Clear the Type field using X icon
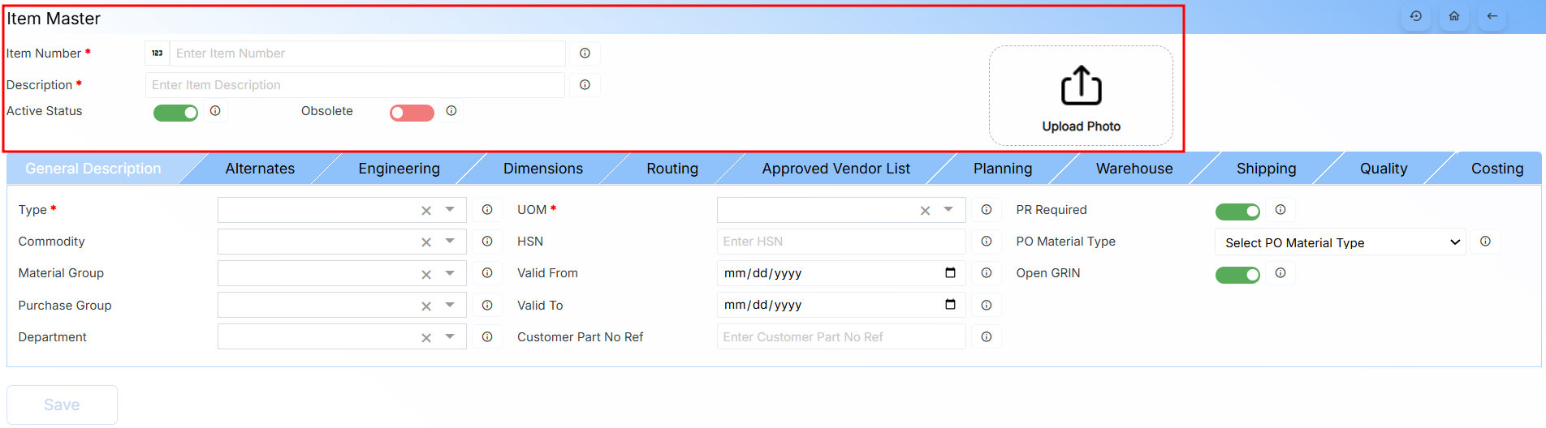The height and width of the screenshot is (428, 1546). click(426, 211)
